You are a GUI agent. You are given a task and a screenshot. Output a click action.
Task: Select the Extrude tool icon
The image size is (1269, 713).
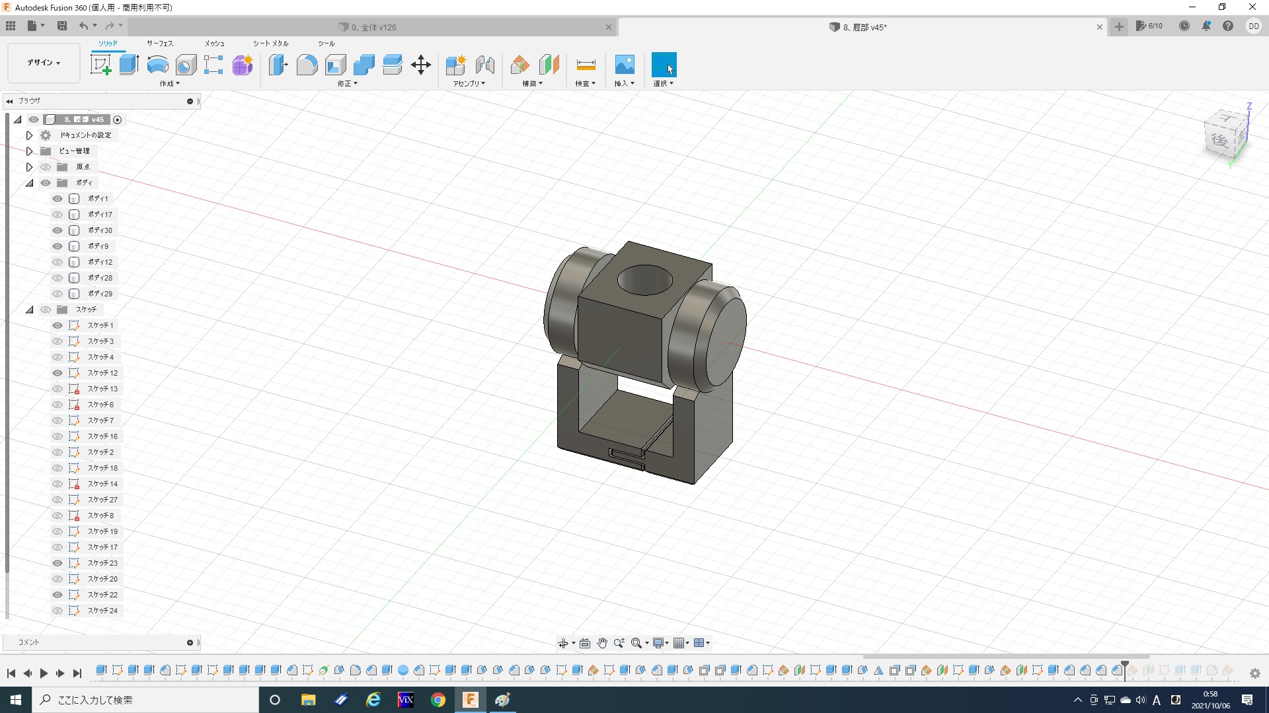tap(129, 65)
